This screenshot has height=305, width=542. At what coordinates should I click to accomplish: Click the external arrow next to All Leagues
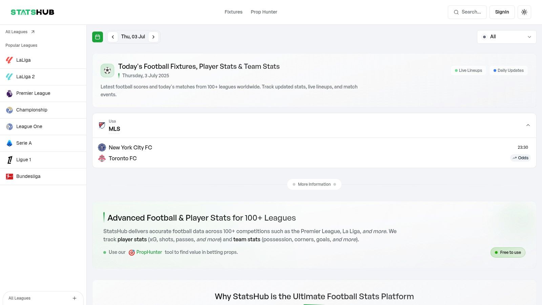[33, 32]
